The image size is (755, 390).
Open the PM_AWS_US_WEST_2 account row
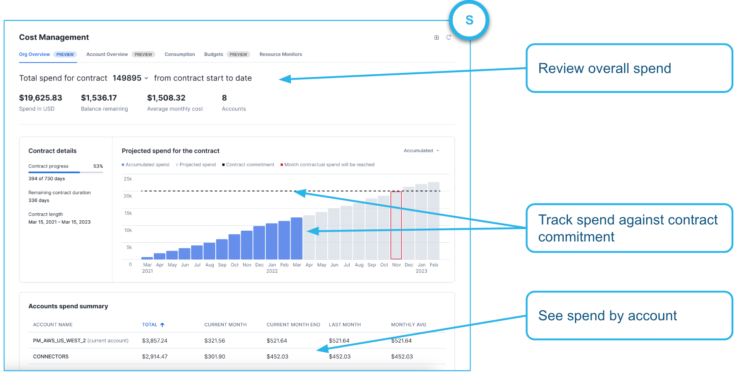point(237,341)
